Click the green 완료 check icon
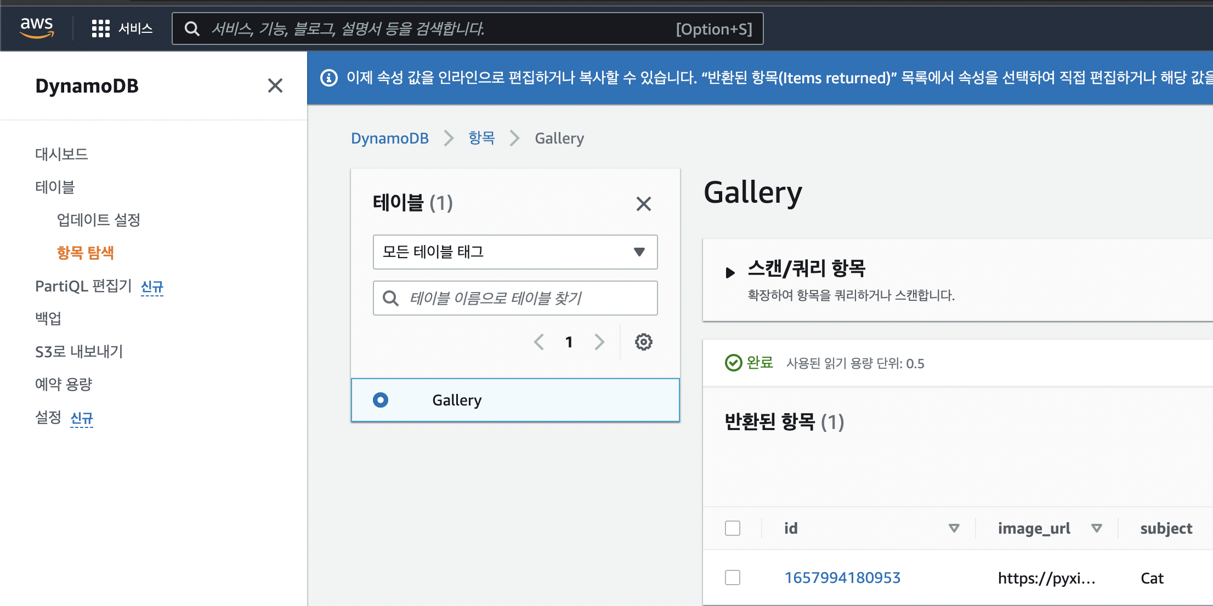 (733, 363)
